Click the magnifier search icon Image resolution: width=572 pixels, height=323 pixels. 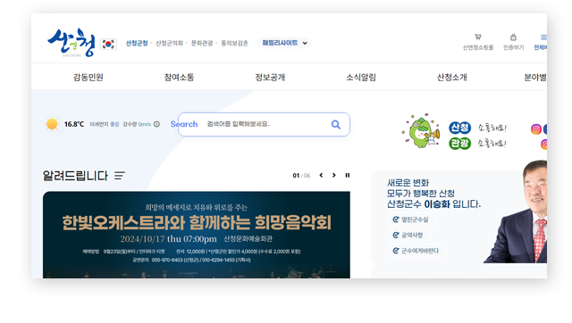point(336,125)
